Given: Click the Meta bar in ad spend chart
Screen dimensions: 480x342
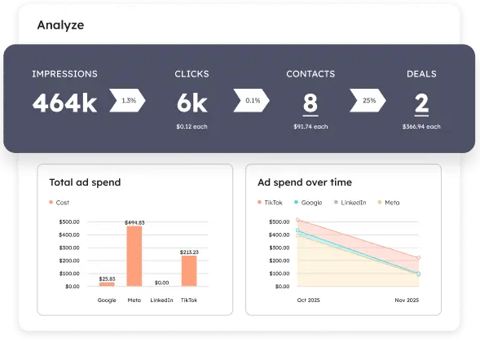Looking at the screenshot, I should (x=134, y=256).
